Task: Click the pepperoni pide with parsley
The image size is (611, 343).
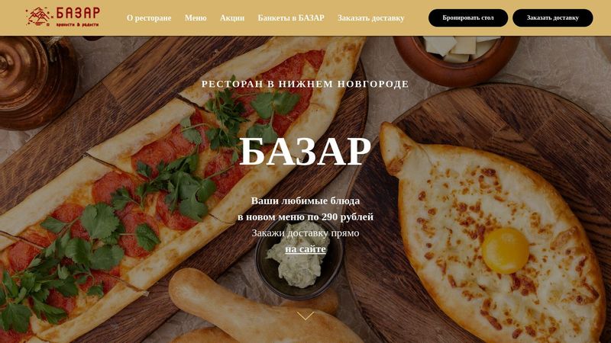Action: click(156, 183)
